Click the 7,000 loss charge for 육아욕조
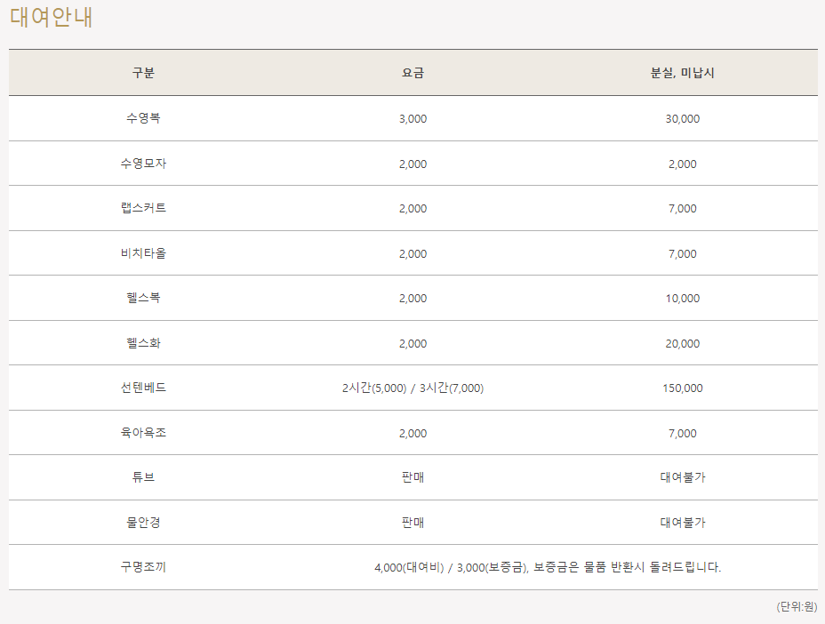Viewport: 825px width, 624px height. pyautogui.click(x=683, y=434)
